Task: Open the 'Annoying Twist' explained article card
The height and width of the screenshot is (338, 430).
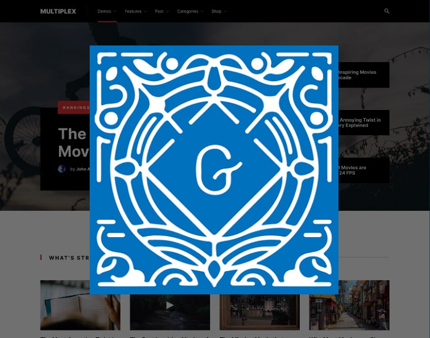Action: pos(364,123)
